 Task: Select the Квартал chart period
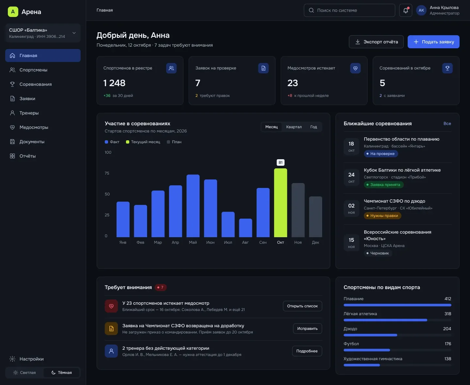[x=294, y=127]
